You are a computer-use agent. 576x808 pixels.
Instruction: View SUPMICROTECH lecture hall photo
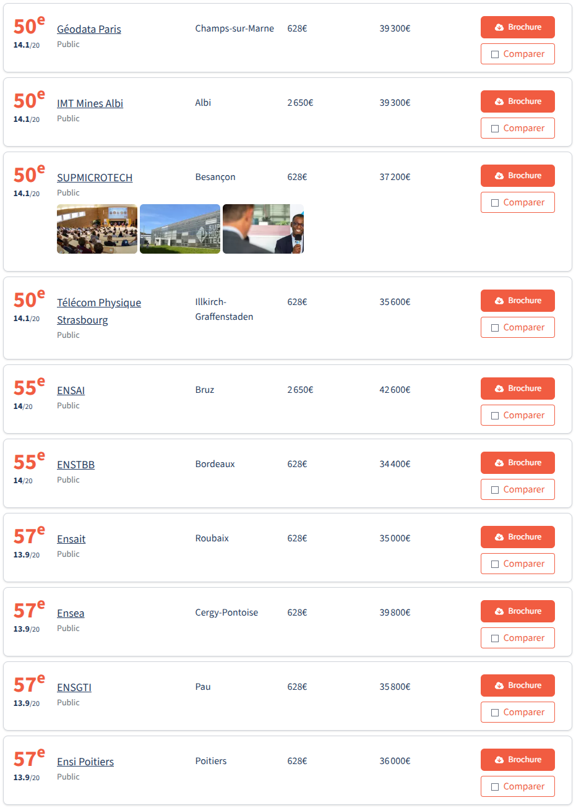tap(97, 229)
